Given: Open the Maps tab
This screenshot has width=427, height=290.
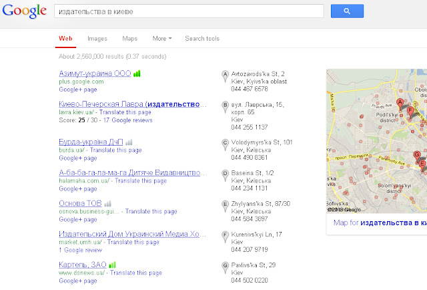Looking at the screenshot, I should pyautogui.click(x=129, y=39).
